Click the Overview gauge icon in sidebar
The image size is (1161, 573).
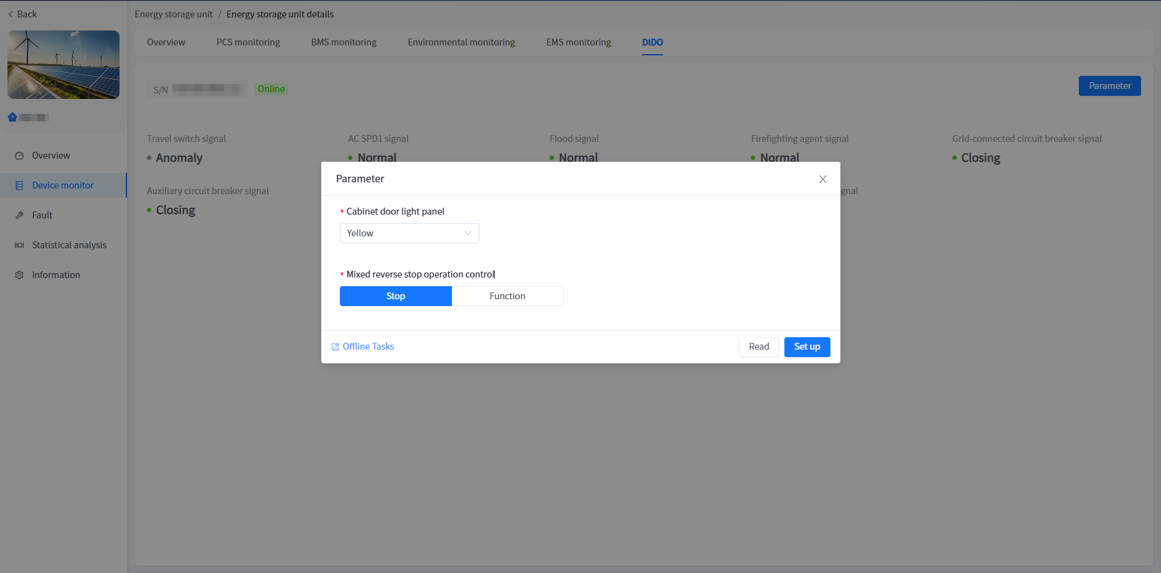[x=19, y=156]
